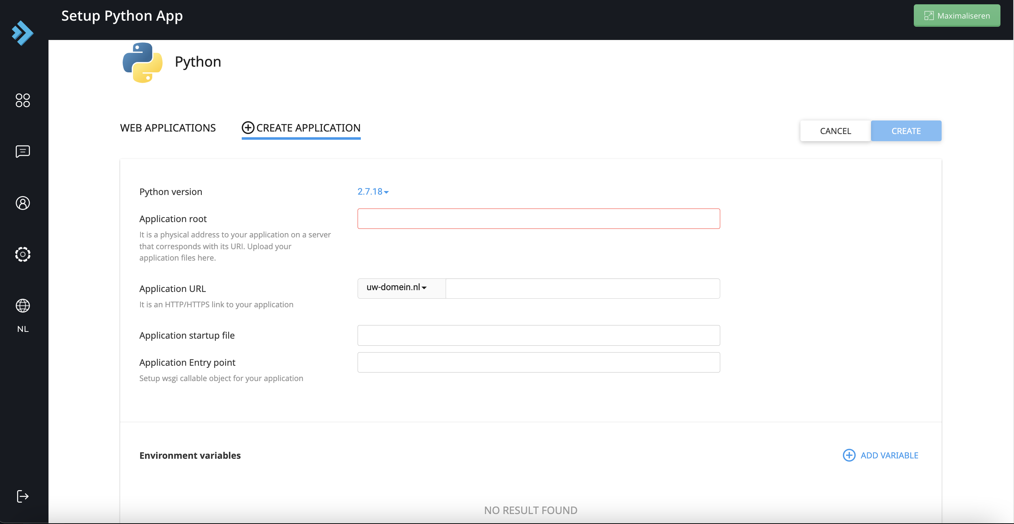Click the plus icon beside ADD VARIABLE
Image resolution: width=1014 pixels, height=524 pixels.
click(x=849, y=456)
